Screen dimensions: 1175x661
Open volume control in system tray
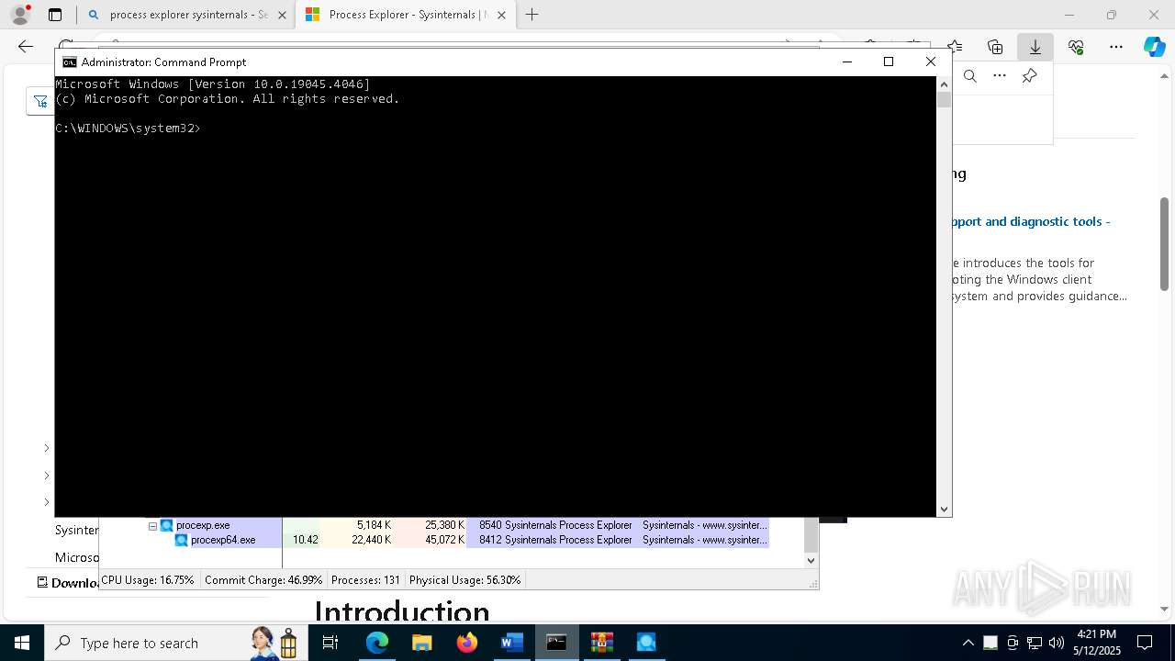[x=1057, y=643]
